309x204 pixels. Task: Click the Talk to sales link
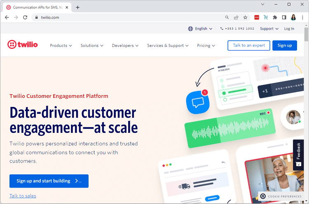(x=23, y=196)
